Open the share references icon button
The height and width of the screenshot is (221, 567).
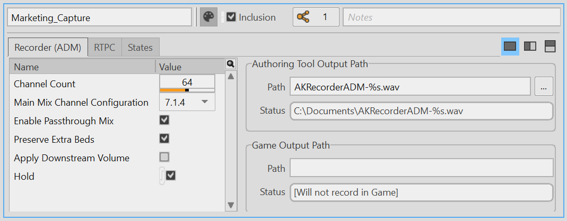[303, 17]
